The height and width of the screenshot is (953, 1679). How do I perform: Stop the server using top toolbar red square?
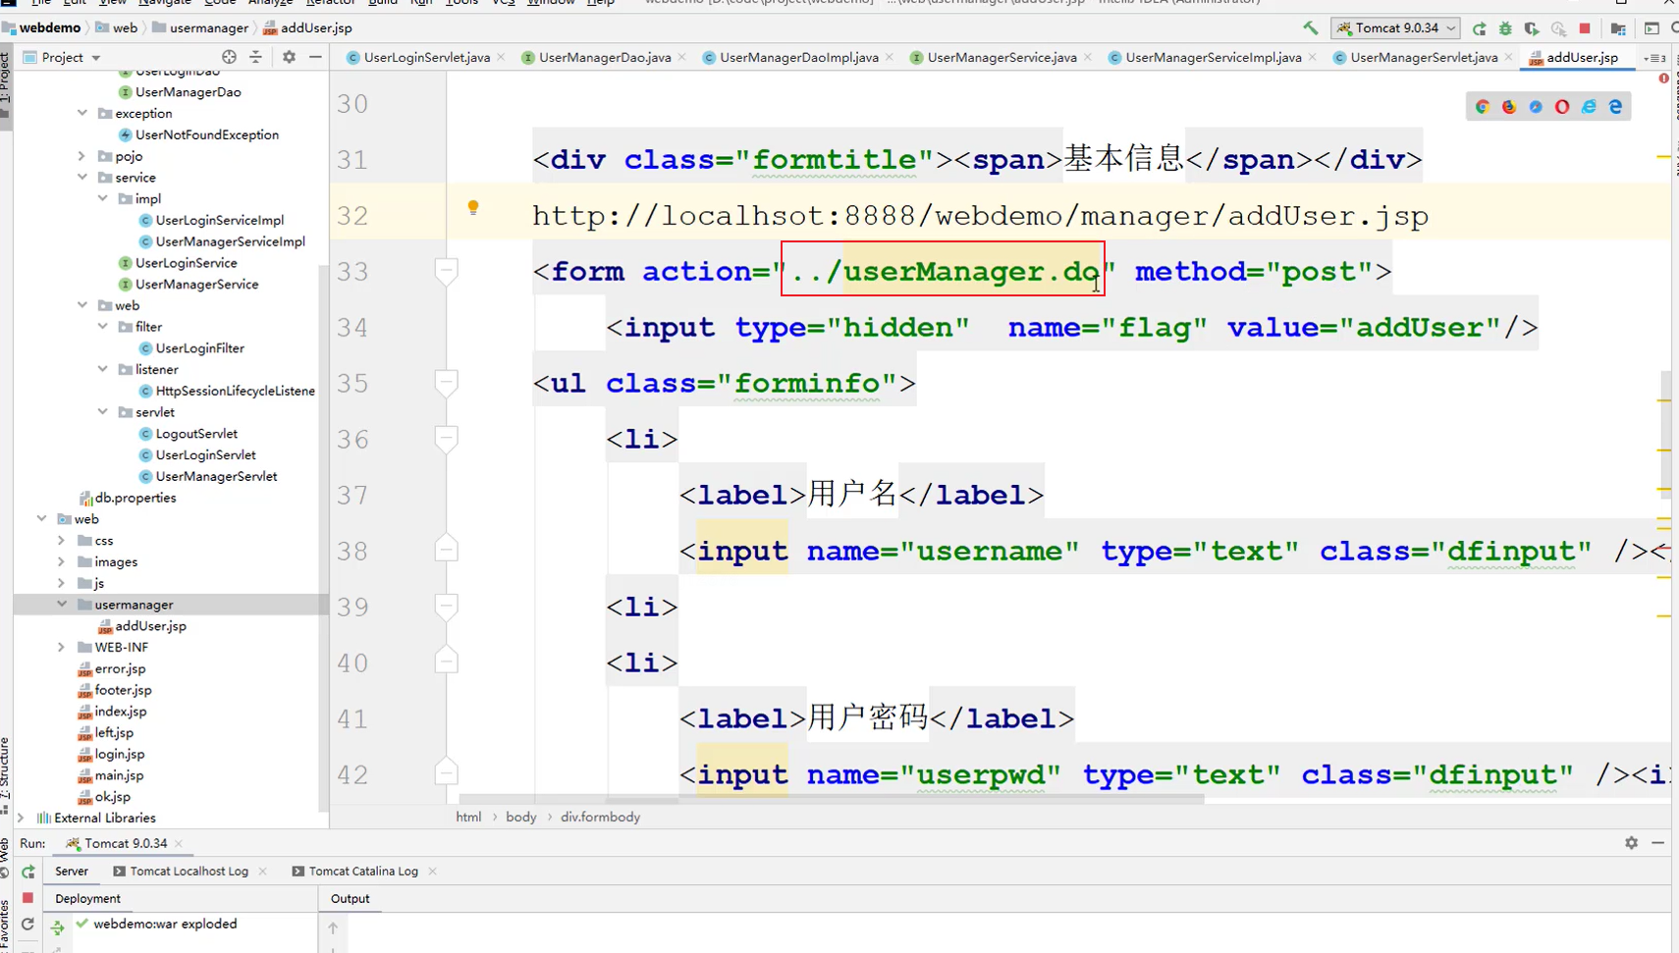coord(1585,28)
